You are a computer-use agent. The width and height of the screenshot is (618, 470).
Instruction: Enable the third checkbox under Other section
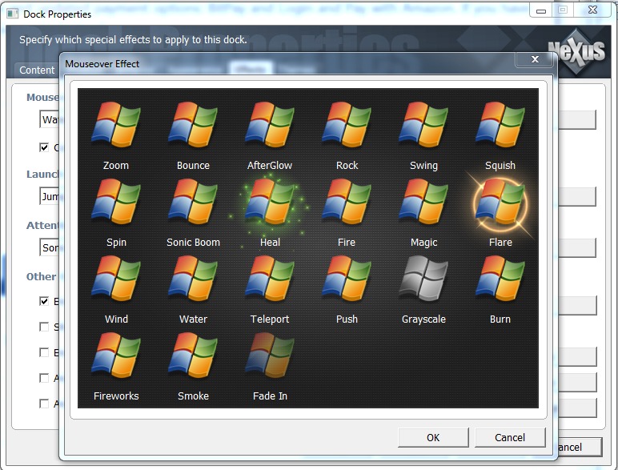(x=44, y=352)
